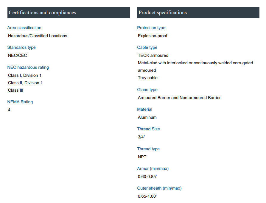Click the Thread Size label
This screenshot has width=266, height=203.
pos(148,129)
